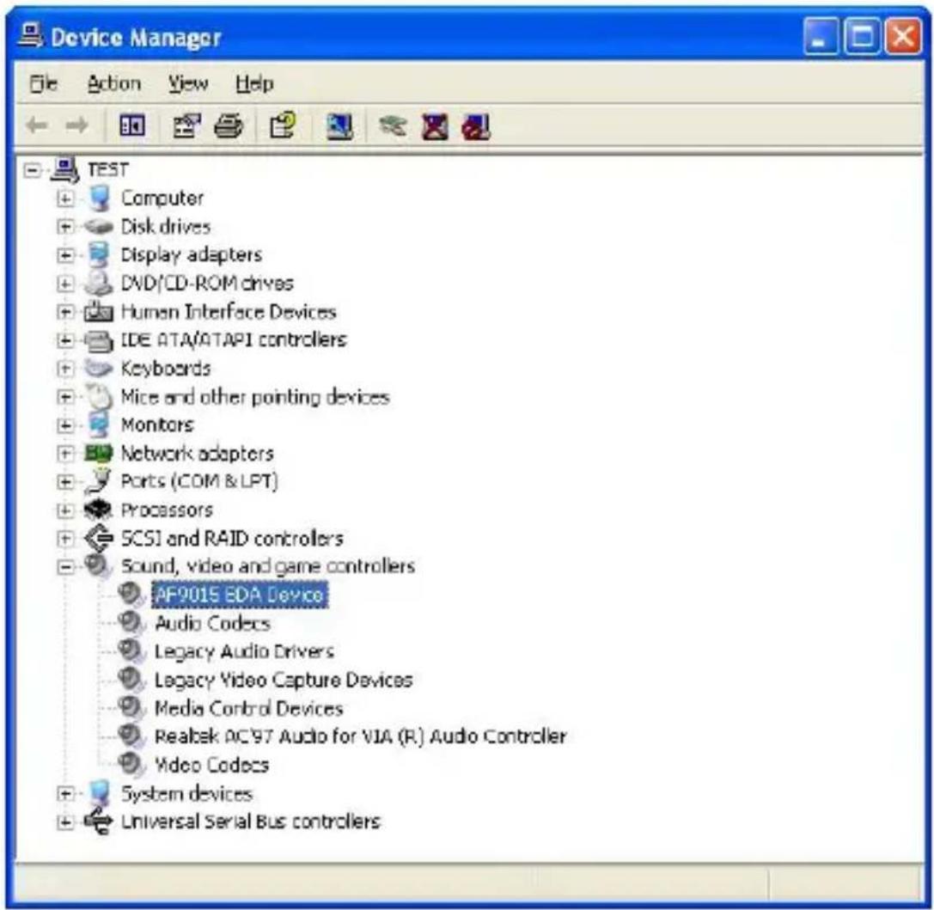Select Mice and other pointing devices label
This screenshot has width=934, height=910.
coord(255,397)
